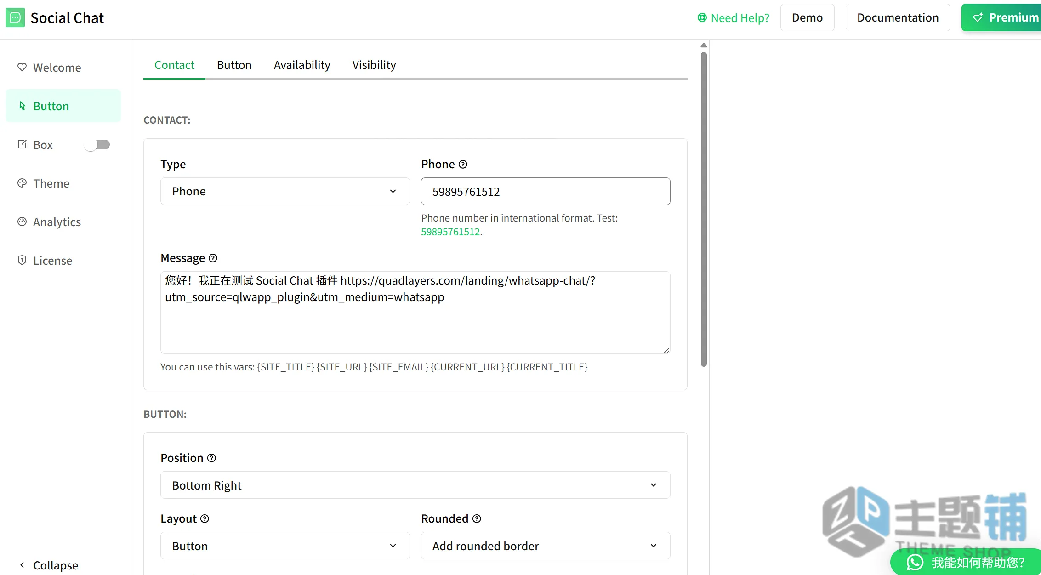Click the Rounded help icon
This screenshot has width=1041, height=575.
477,518
